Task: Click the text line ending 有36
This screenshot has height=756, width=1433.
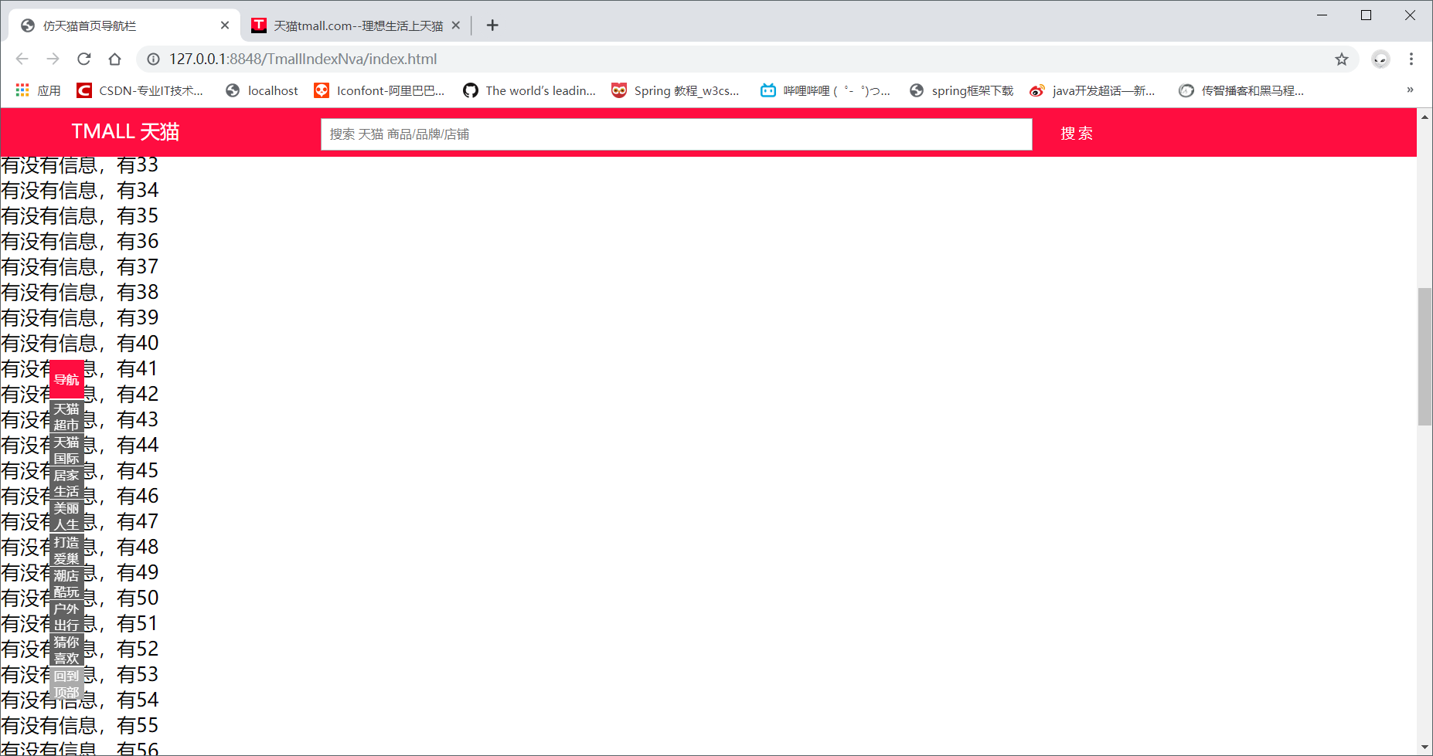Action: pyautogui.click(x=80, y=241)
